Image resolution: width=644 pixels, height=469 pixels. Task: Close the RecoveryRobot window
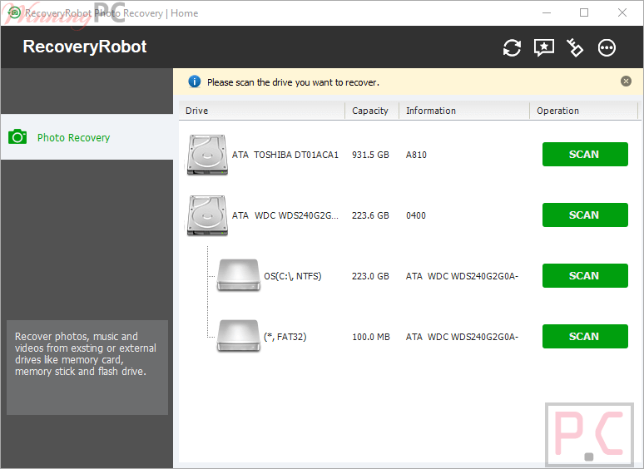(x=622, y=12)
